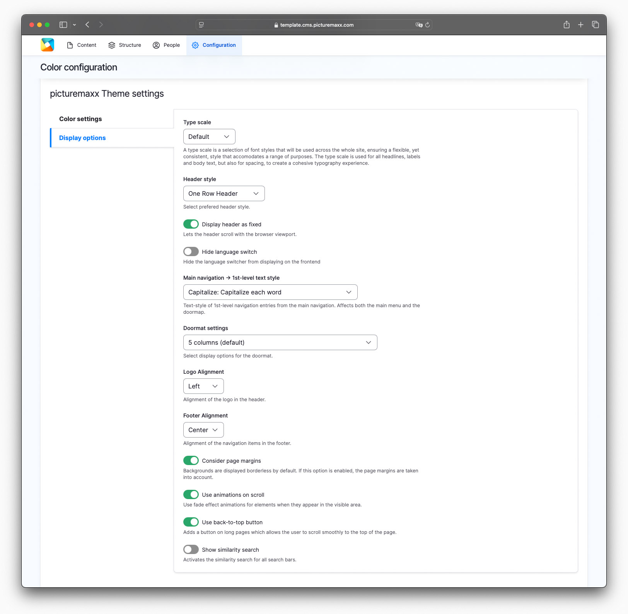
Task: Click the Color configuration page title
Action: 79,67
